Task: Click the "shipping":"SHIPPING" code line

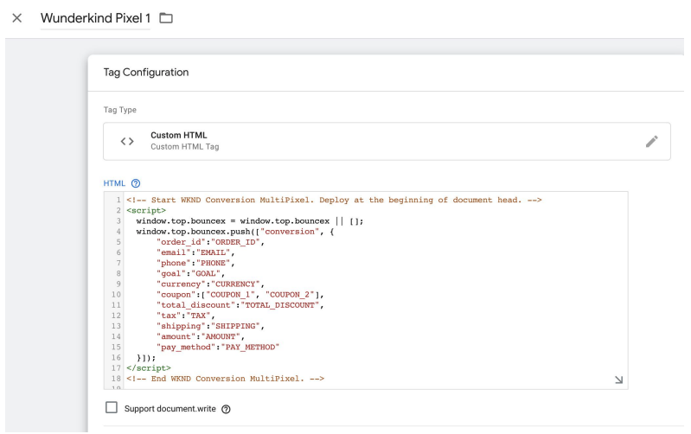Action: (x=210, y=326)
